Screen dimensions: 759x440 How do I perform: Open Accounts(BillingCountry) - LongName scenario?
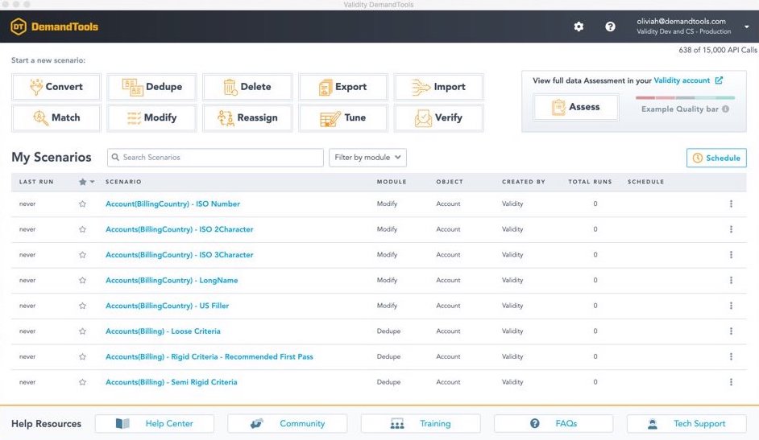172,280
